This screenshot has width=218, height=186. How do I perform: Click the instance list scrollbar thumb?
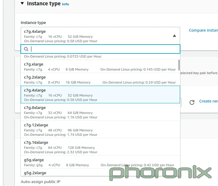(179, 65)
